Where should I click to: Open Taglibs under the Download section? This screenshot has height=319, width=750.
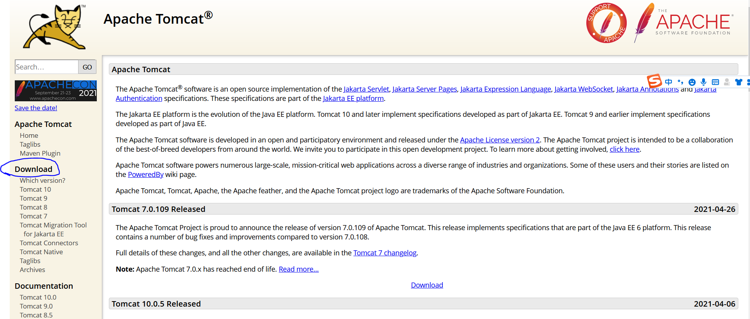click(x=30, y=261)
